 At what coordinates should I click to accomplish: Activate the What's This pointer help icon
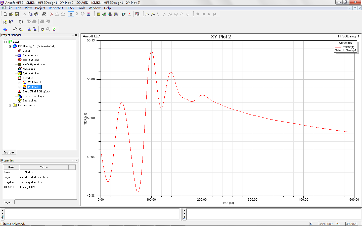[11, 22]
